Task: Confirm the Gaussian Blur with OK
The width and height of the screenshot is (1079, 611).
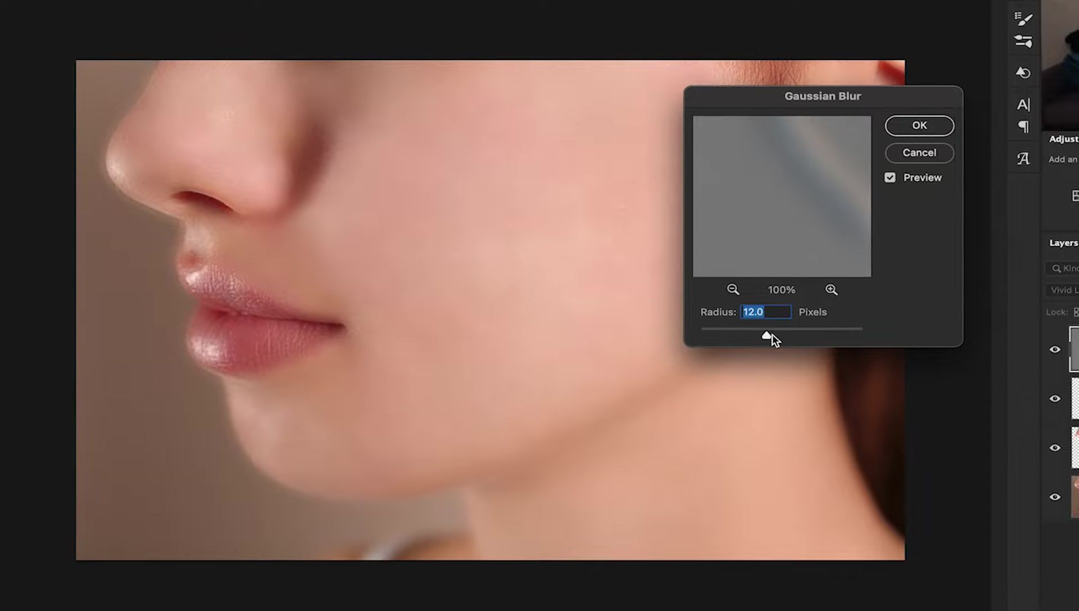Action: (x=919, y=125)
